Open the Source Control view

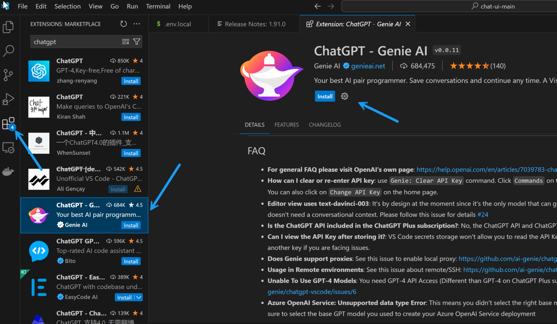[x=8, y=75]
